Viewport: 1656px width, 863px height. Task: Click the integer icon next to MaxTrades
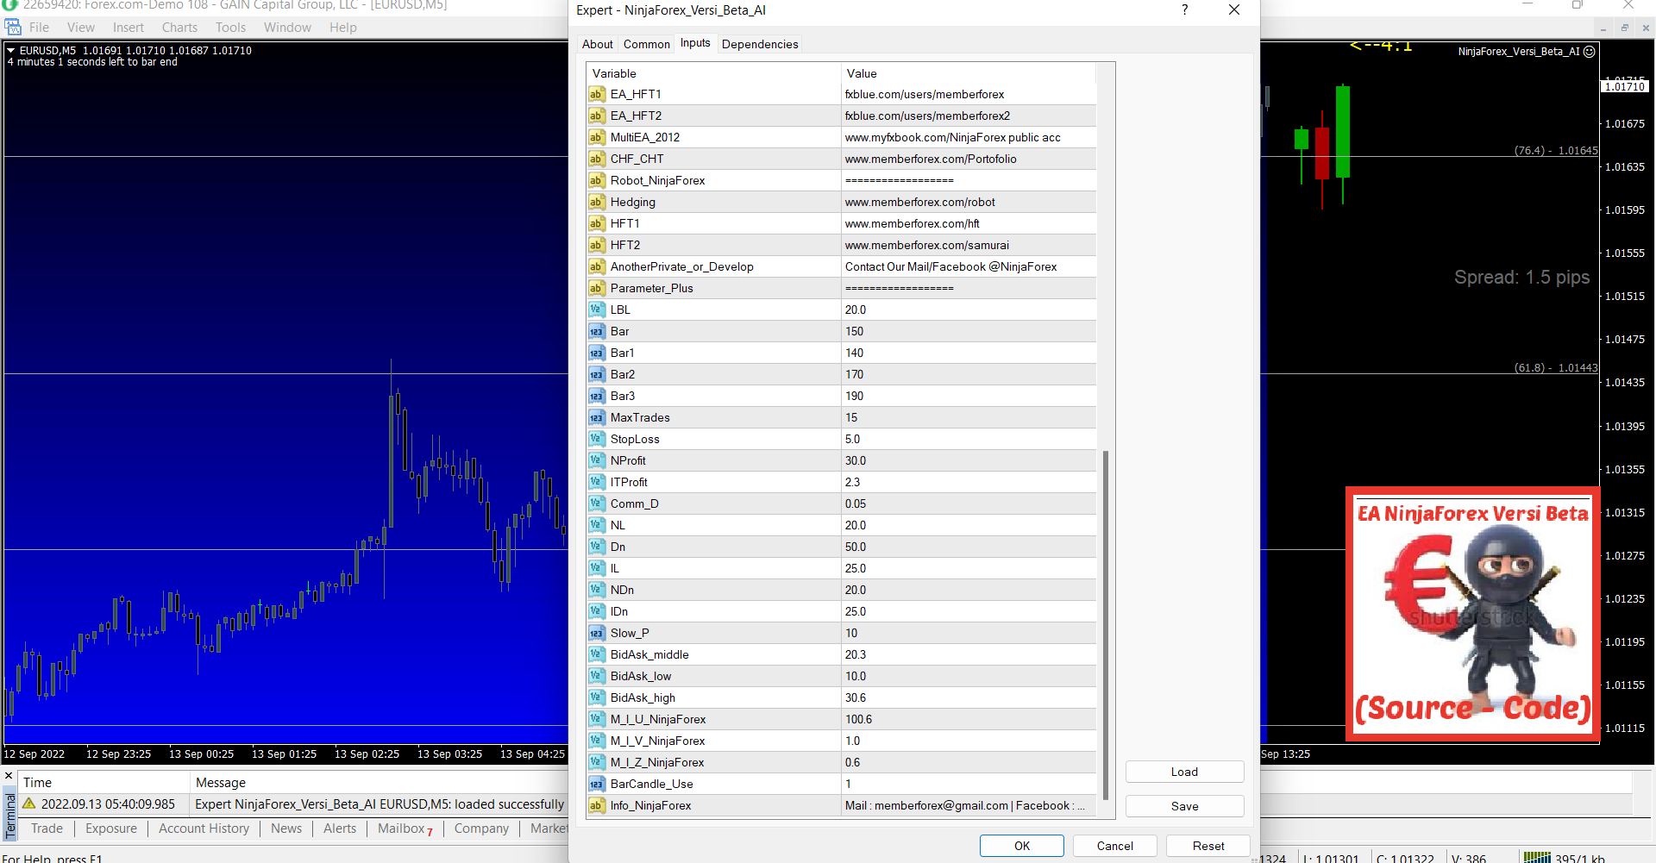[x=596, y=417]
